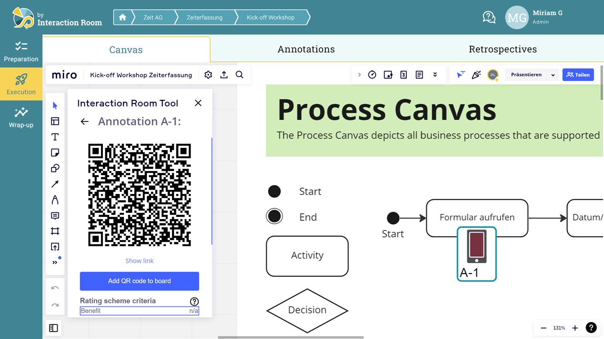Screen dimensions: 604x339
Task: Open the MG user avatar menu
Action: coord(517,17)
